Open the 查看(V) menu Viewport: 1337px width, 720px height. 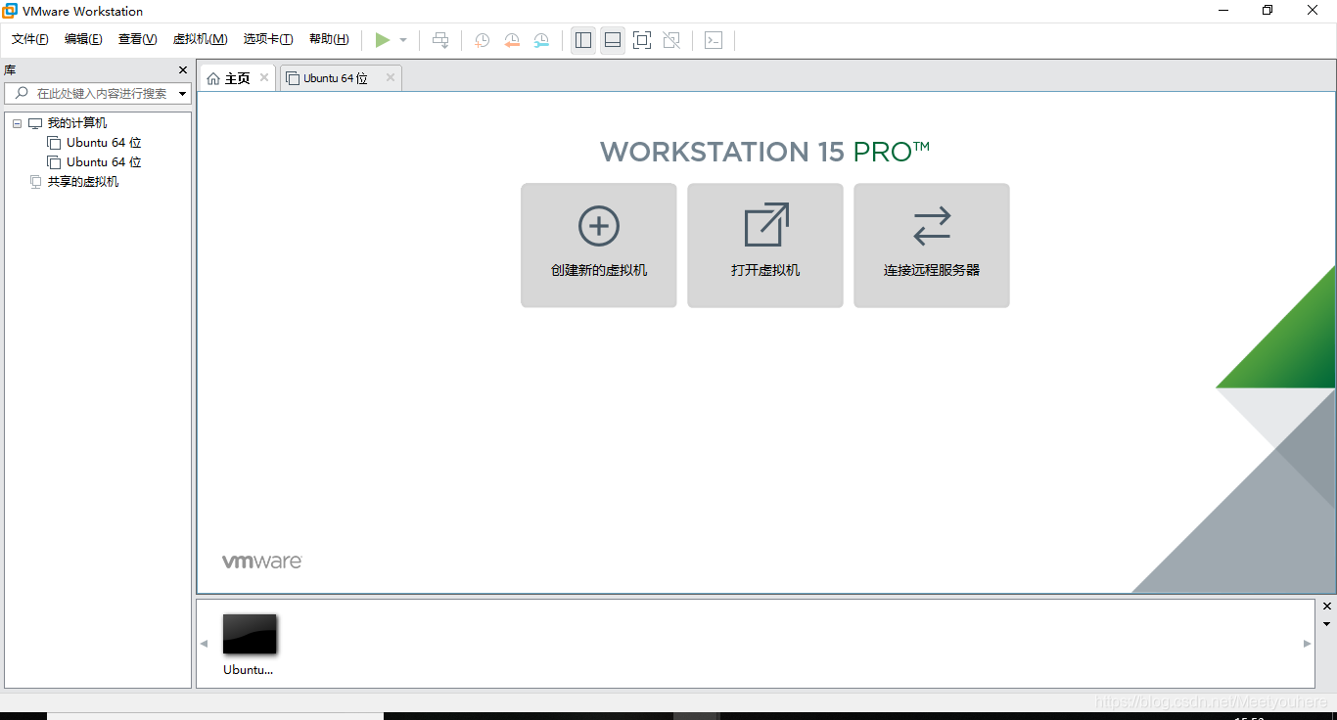pyautogui.click(x=137, y=39)
